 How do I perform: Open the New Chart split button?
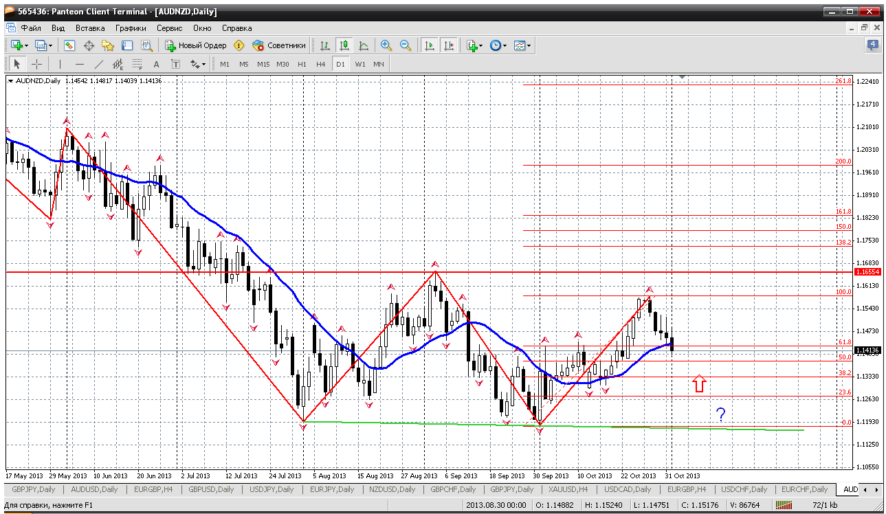(19, 45)
